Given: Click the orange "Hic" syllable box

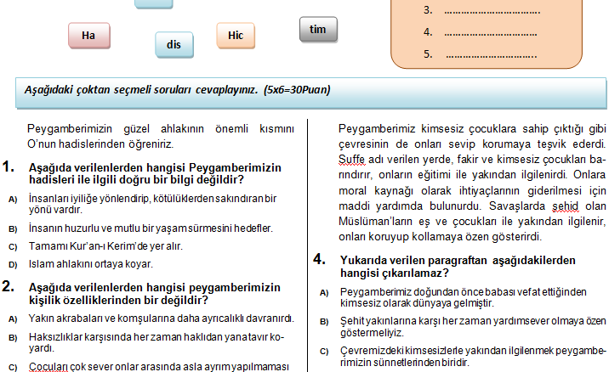Looking at the screenshot, I should (x=236, y=35).
